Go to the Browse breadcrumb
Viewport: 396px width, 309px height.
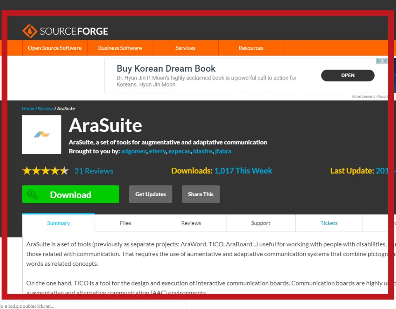click(x=46, y=108)
